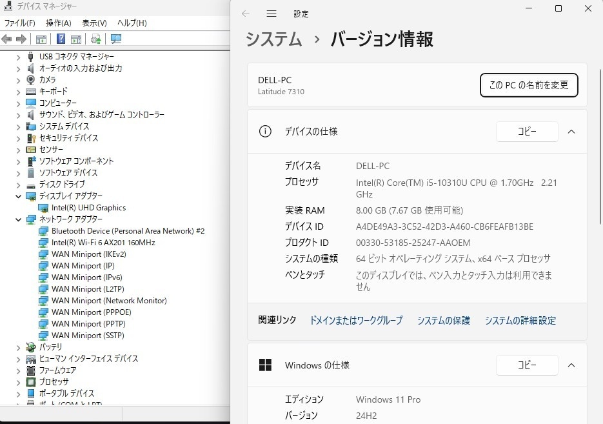Select WAN Miniport (L2TP) entry
The width and height of the screenshot is (603, 424).
[88, 289]
